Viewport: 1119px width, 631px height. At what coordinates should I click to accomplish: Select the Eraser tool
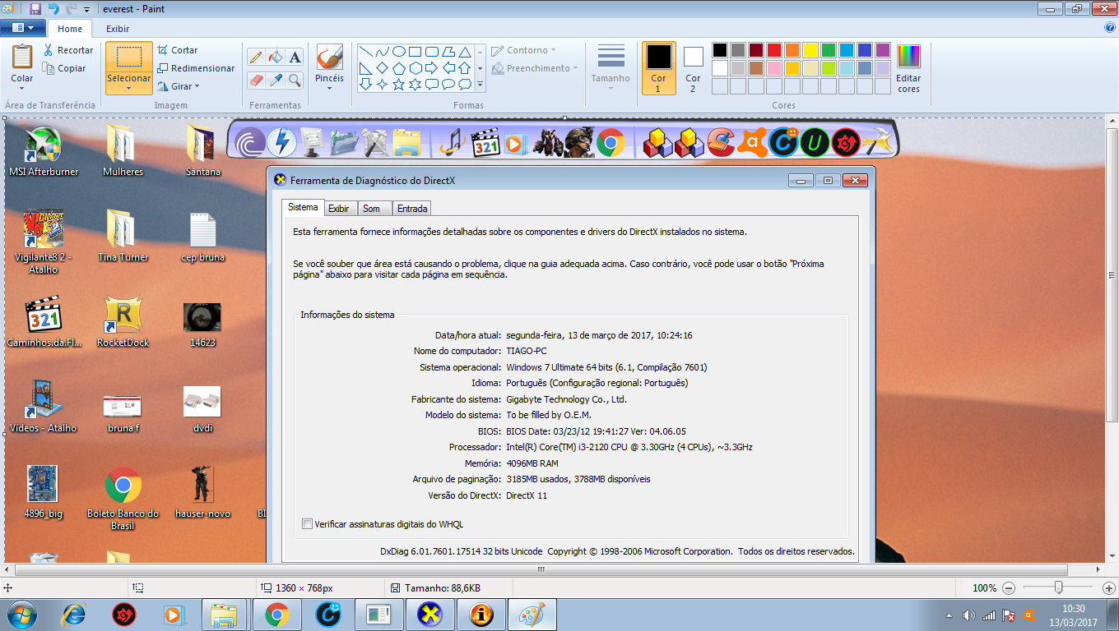click(256, 80)
